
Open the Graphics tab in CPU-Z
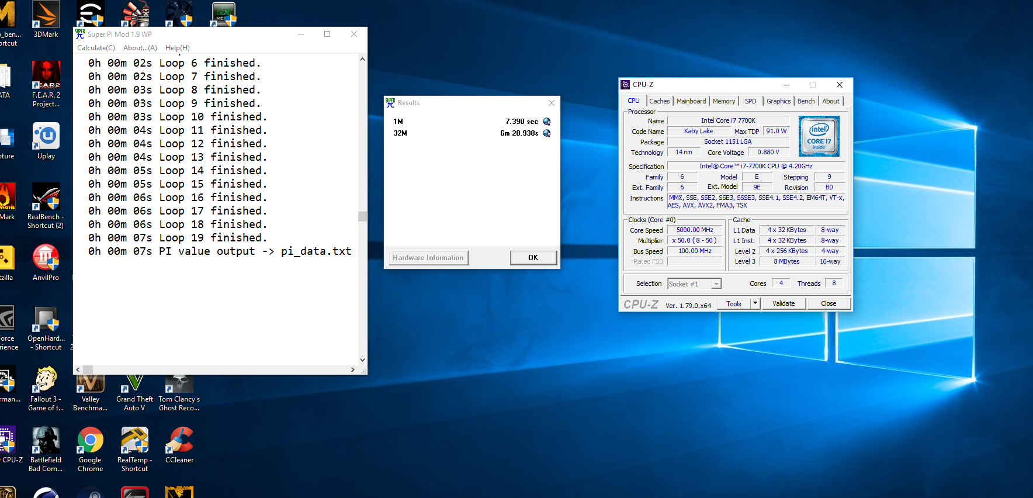coord(779,101)
